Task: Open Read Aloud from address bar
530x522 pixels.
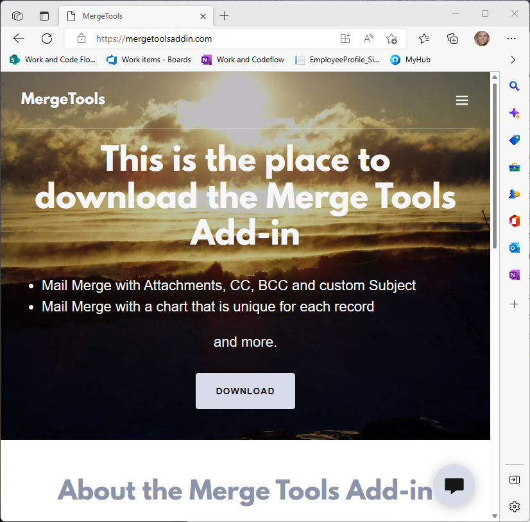Action: pyautogui.click(x=368, y=39)
